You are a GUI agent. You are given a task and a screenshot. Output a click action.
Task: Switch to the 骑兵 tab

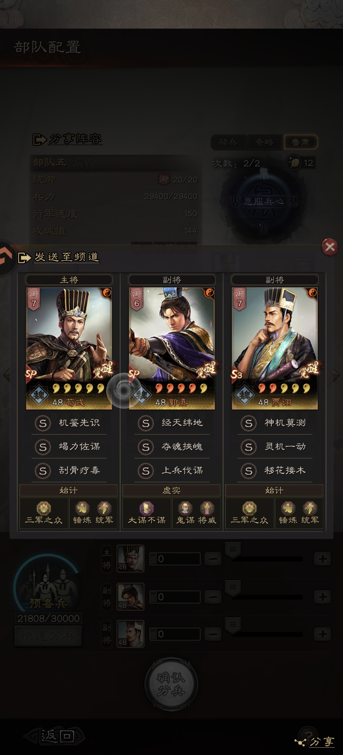[228, 142]
